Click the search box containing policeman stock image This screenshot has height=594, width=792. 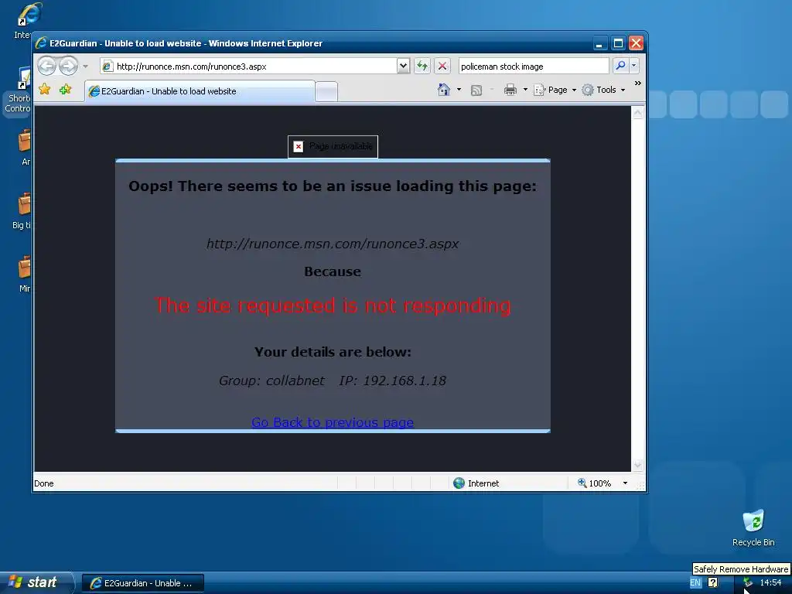coord(534,67)
